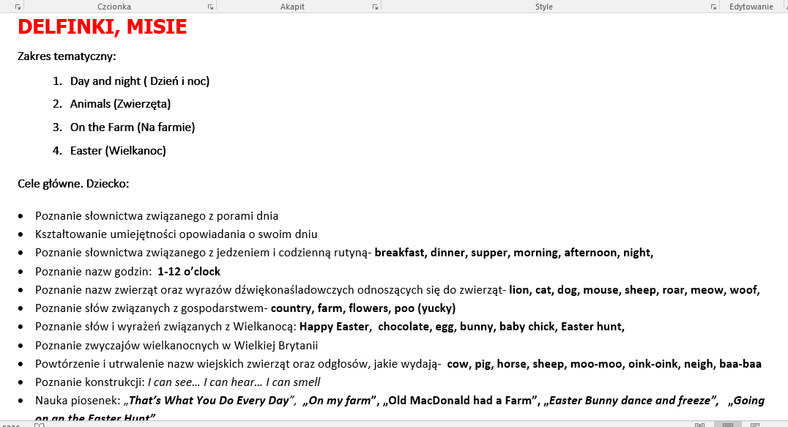Open the Czcionka font dialog launcher
Screen dimensions: 788x427
click(x=210, y=7)
